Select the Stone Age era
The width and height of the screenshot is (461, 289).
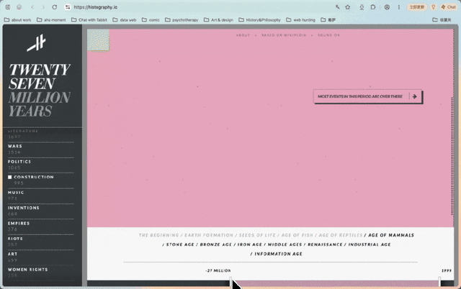180,244
